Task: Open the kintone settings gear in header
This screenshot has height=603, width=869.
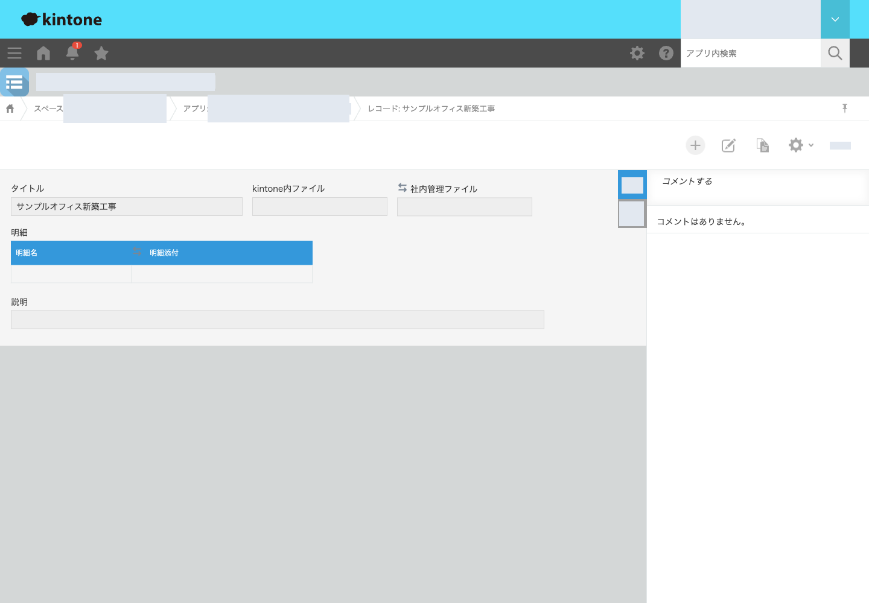Action: click(x=637, y=53)
